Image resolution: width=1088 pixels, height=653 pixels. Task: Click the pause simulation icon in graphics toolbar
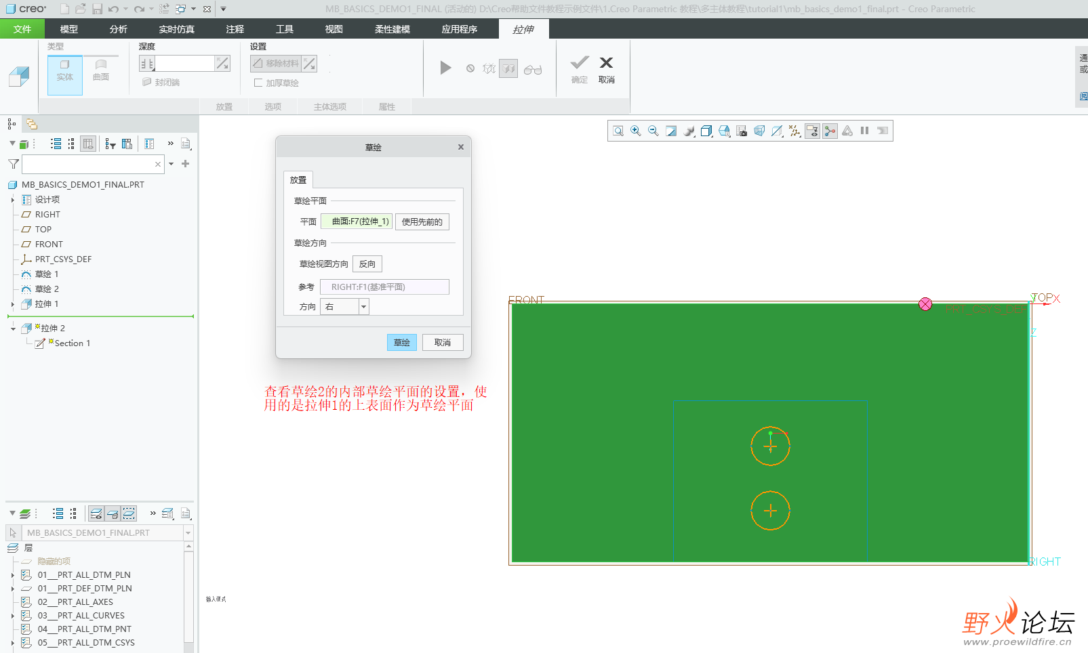pyautogui.click(x=865, y=131)
